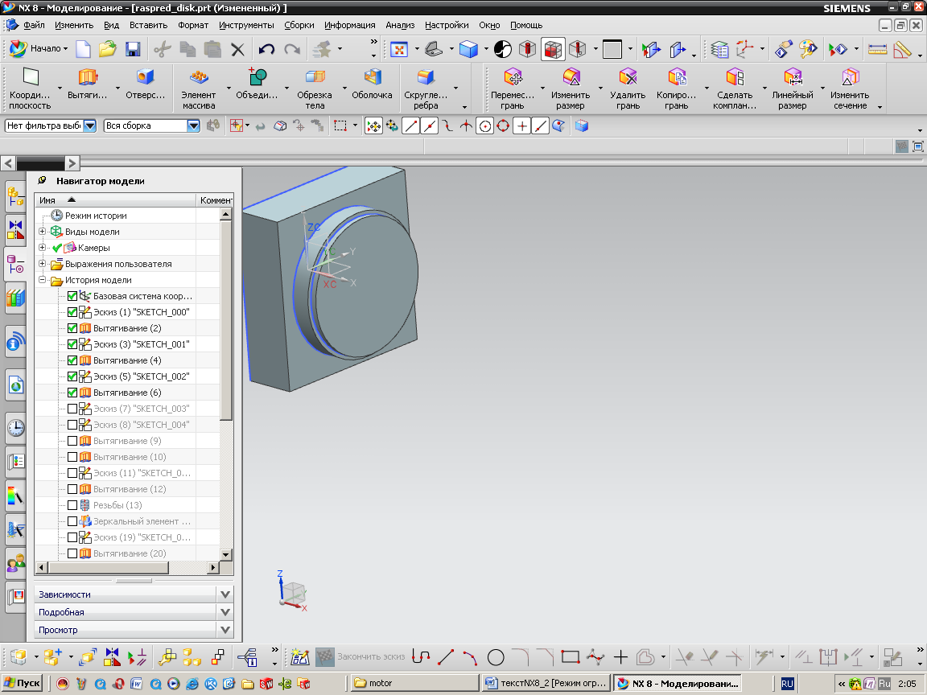
Task: Uncheck the Вытягивание (4) checkbox
Action: click(72, 360)
